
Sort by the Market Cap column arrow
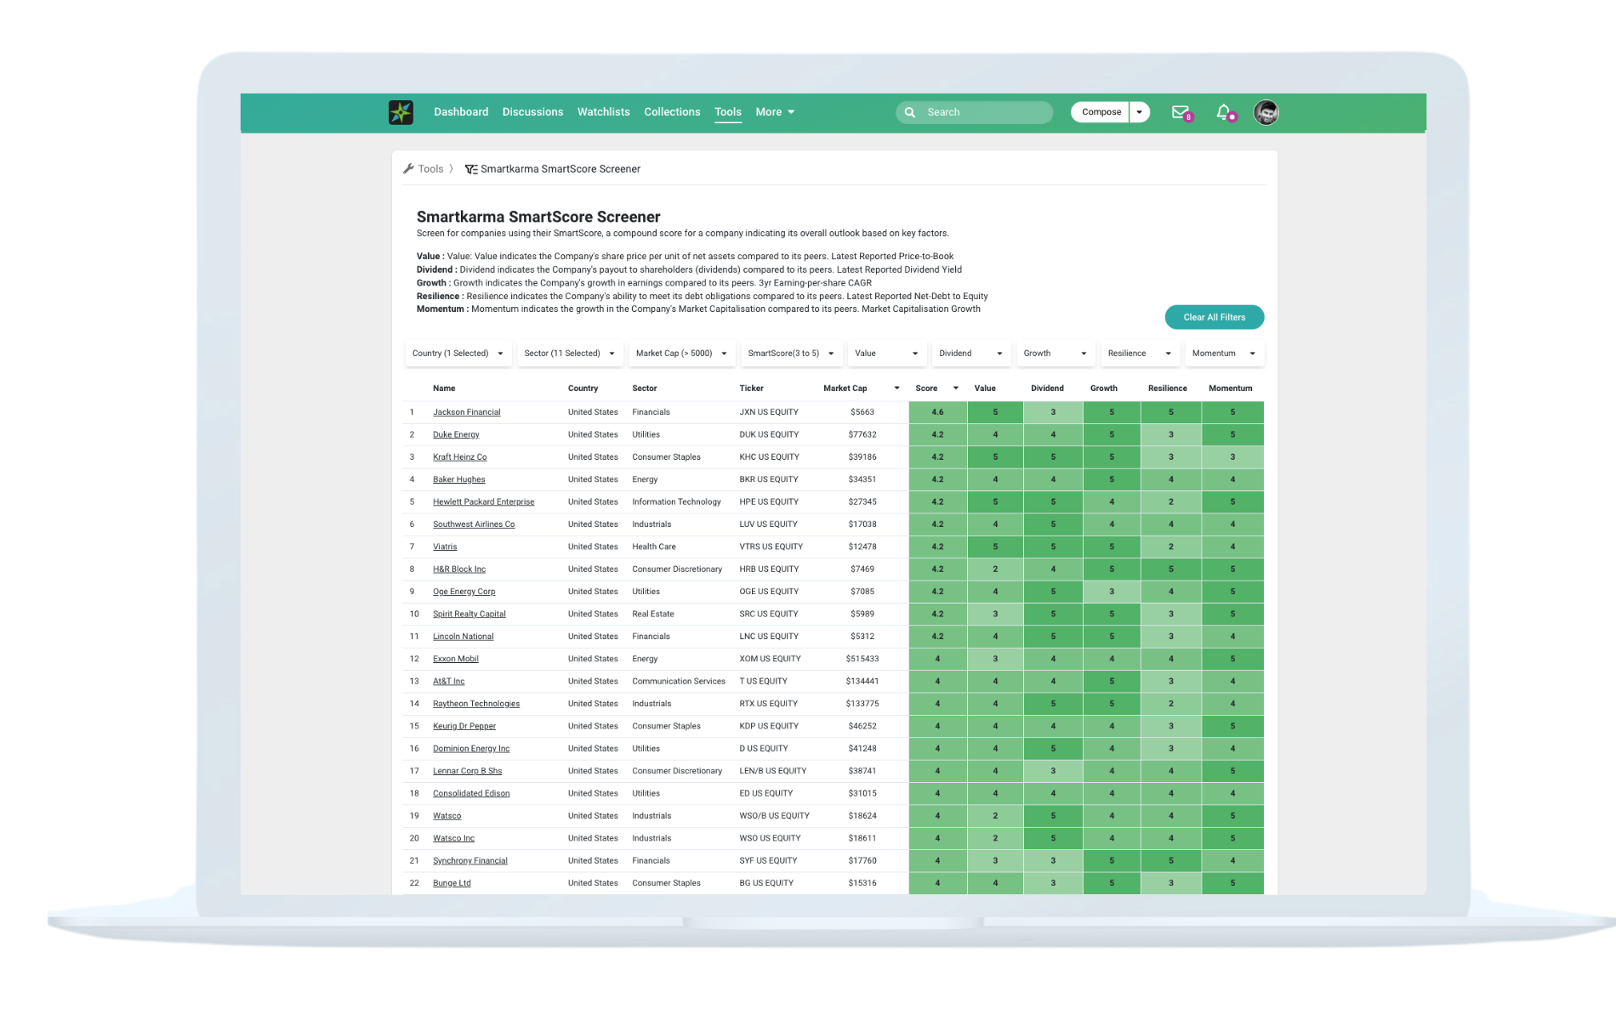click(x=896, y=388)
